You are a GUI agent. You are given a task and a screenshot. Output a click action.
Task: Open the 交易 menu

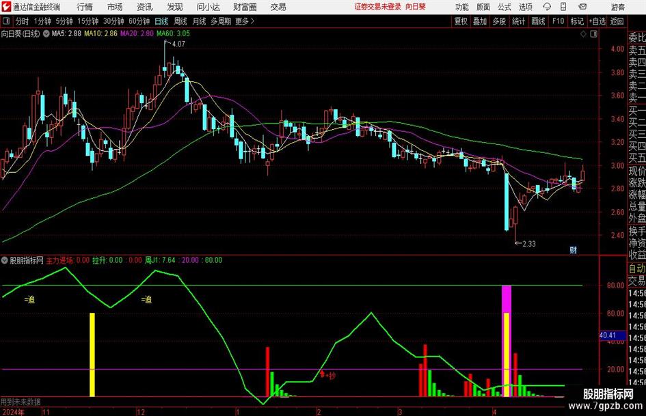pos(278,7)
